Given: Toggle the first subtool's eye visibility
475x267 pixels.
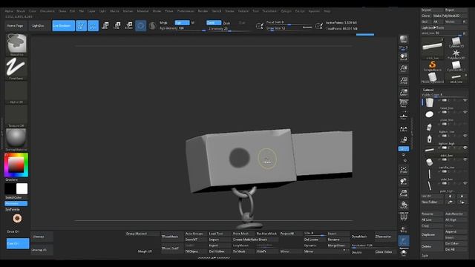Looking at the screenshot, I should click(x=465, y=100).
